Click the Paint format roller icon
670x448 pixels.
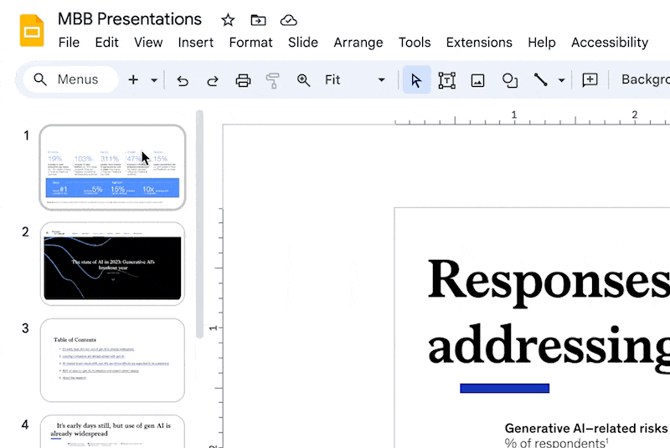(273, 80)
